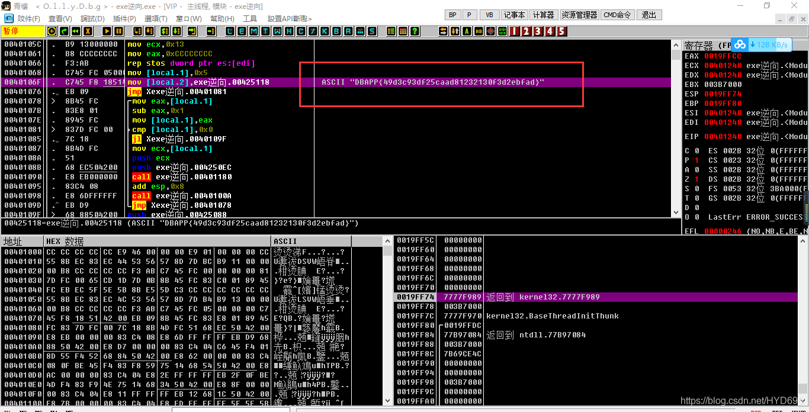Click the BP button
The image size is (809, 412).
[452, 15]
